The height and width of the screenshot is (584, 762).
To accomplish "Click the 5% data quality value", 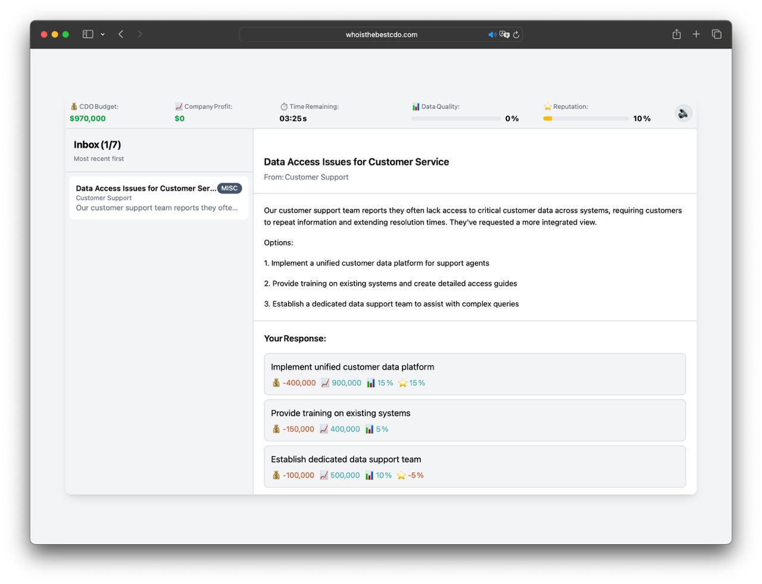I will click(x=382, y=429).
